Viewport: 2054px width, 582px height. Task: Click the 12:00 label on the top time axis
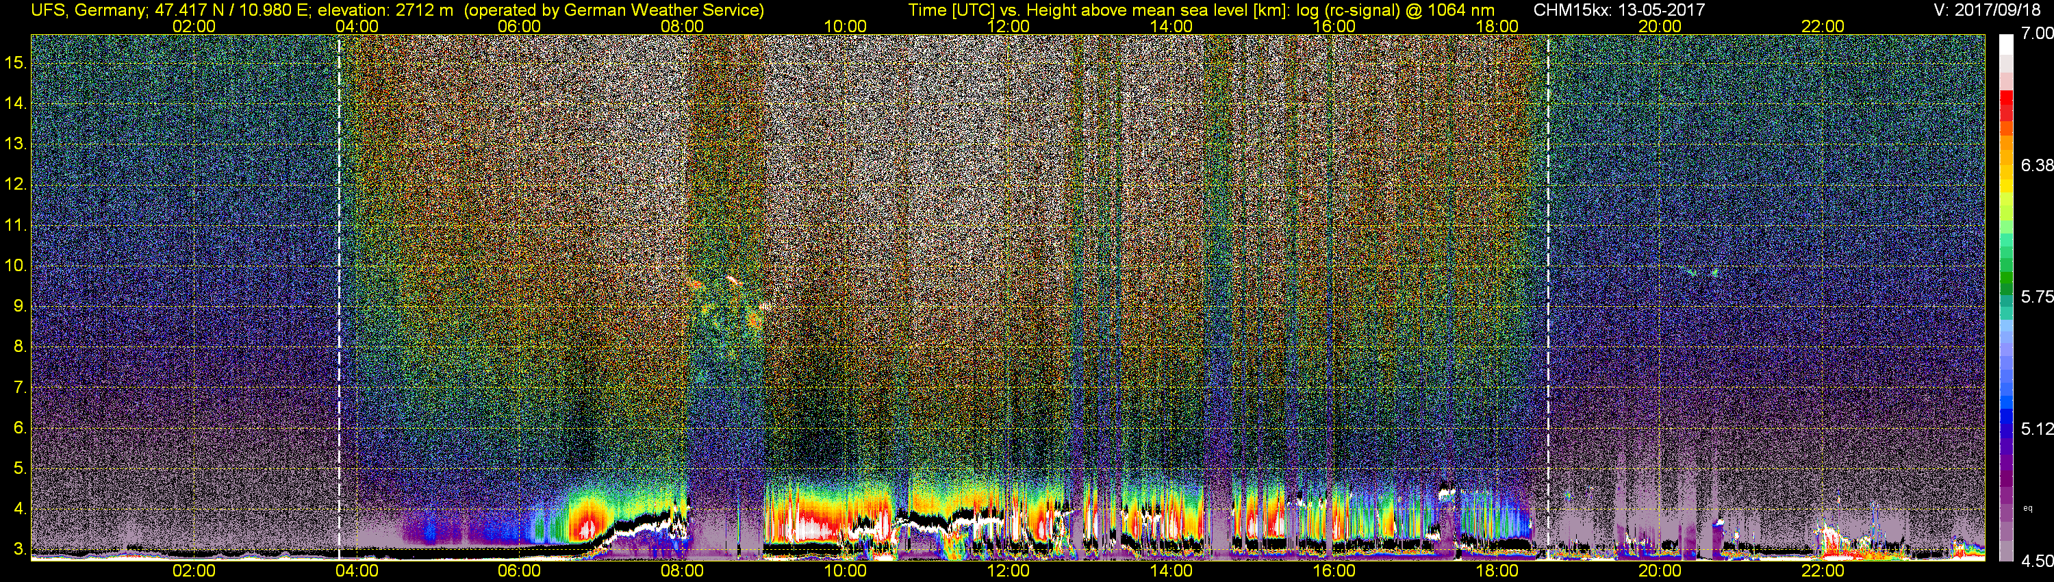pyautogui.click(x=1008, y=26)
